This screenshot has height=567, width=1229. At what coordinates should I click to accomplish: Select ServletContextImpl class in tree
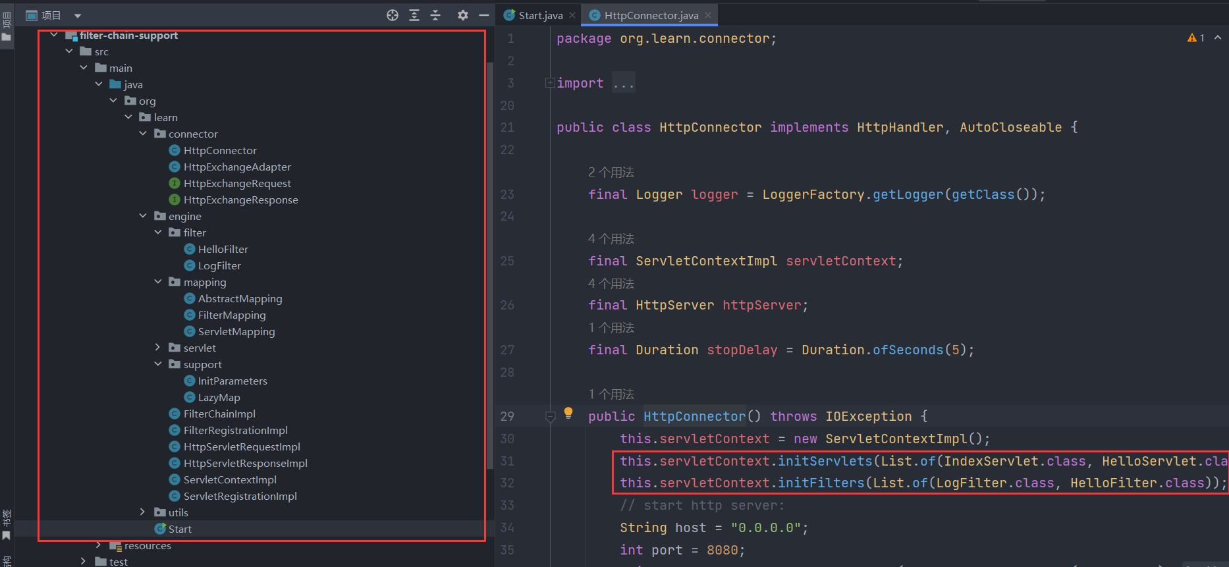coord(230,479)
